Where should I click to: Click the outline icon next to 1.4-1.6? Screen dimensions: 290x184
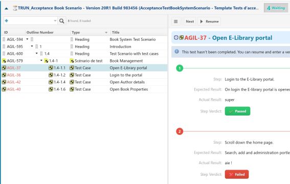[51, 89]
